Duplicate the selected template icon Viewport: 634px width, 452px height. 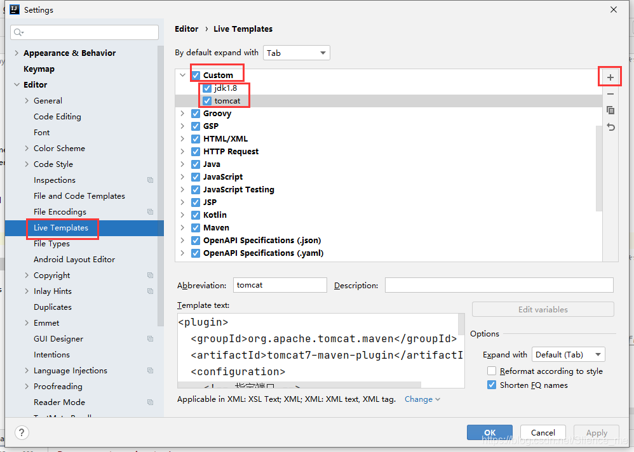pos(610,110)
